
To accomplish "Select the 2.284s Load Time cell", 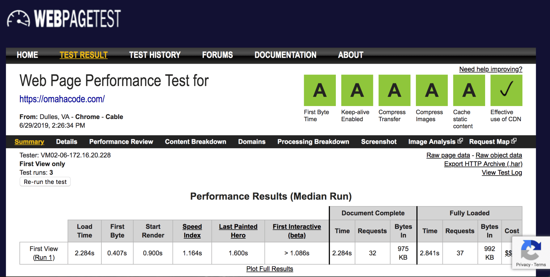I will [85, 253].
